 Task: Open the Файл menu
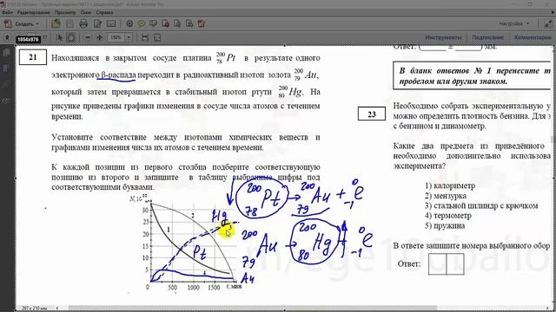point(7,12)
